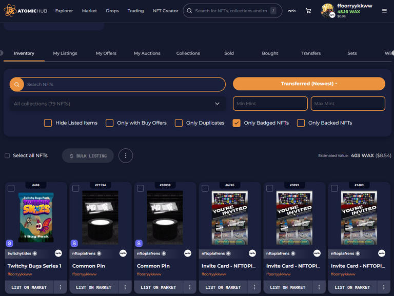Open Drops in top navigation
Viewport: 394px width, 296px height.
[112, 11]
